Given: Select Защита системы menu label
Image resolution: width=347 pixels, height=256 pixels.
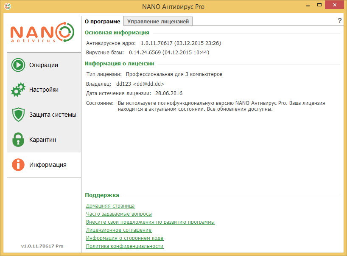Looking at the screenshot, I should (53, 115).
